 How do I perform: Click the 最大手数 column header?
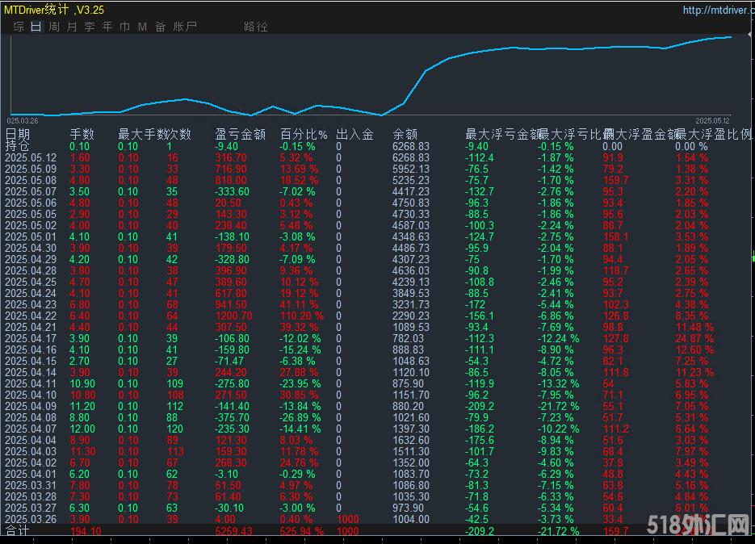click(x=142, y=134)
